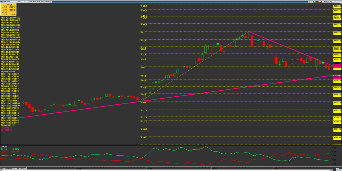Click the Twitter bird icon
Image resolution: width=342 pixels, height=171 pixels.
51,2
